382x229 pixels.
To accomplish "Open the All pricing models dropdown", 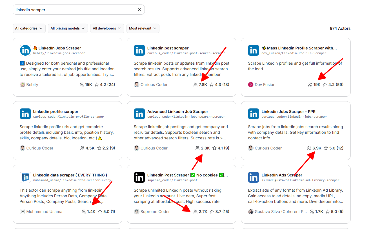I will pyautogui.click(x=68, y=28).
